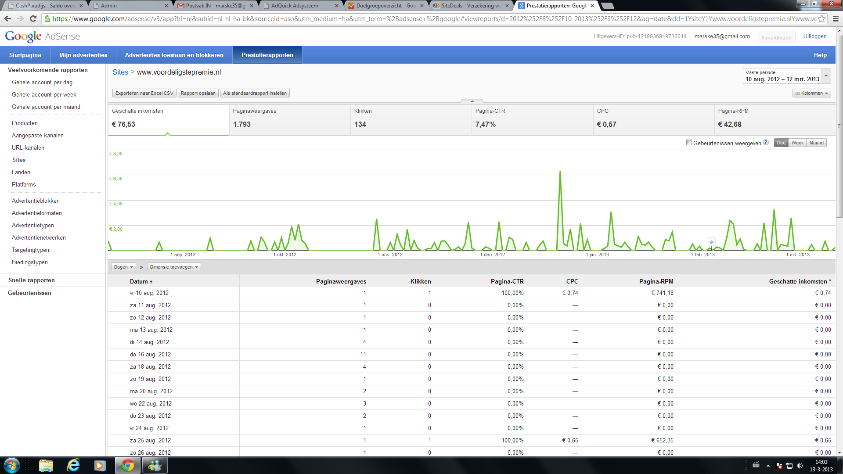843x474 pixels.
Task: Sort table by Datum column
Action: (x=141, y=281)
